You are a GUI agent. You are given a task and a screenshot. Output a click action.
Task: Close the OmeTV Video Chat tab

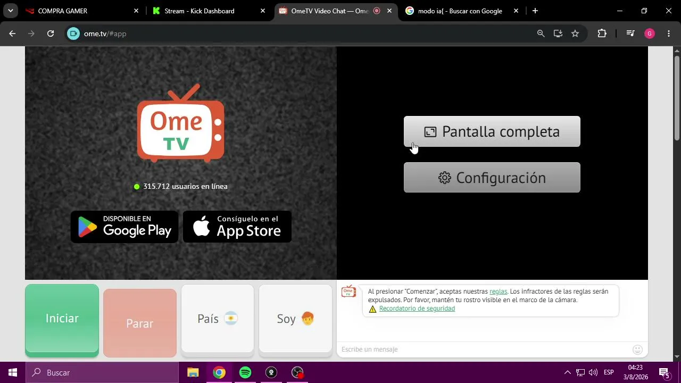tap(389, 11)
